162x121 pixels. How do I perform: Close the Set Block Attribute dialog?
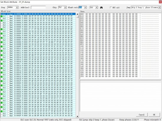tap(160, 2)
